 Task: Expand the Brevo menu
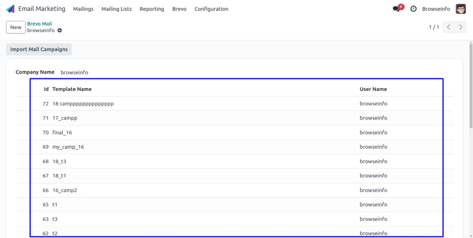pos(179,9)
